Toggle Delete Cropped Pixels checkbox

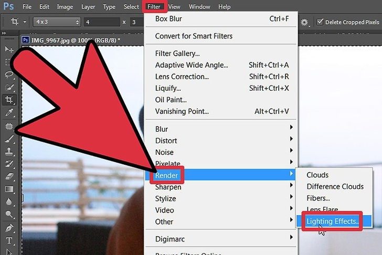point(321,23)
